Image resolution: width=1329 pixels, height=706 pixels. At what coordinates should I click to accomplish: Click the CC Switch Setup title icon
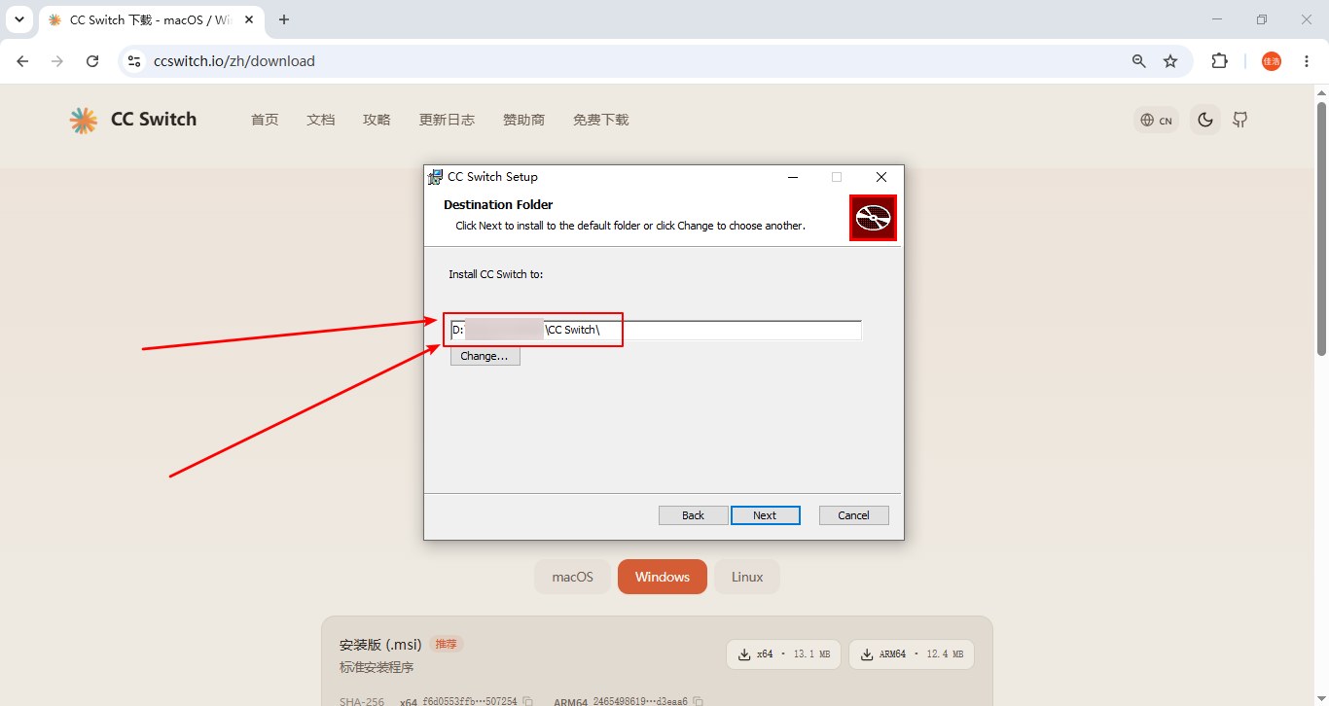(436, 176)
